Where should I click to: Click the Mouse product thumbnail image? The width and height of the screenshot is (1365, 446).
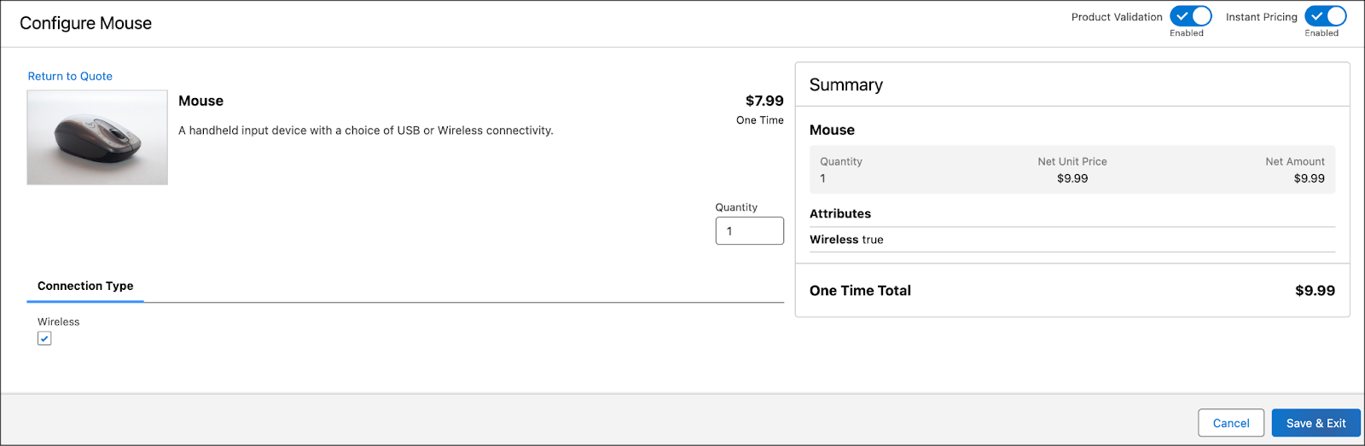pos(97,137)
